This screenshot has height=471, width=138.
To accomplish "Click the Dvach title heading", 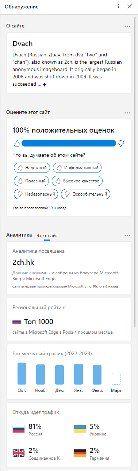I will point(23,44).
